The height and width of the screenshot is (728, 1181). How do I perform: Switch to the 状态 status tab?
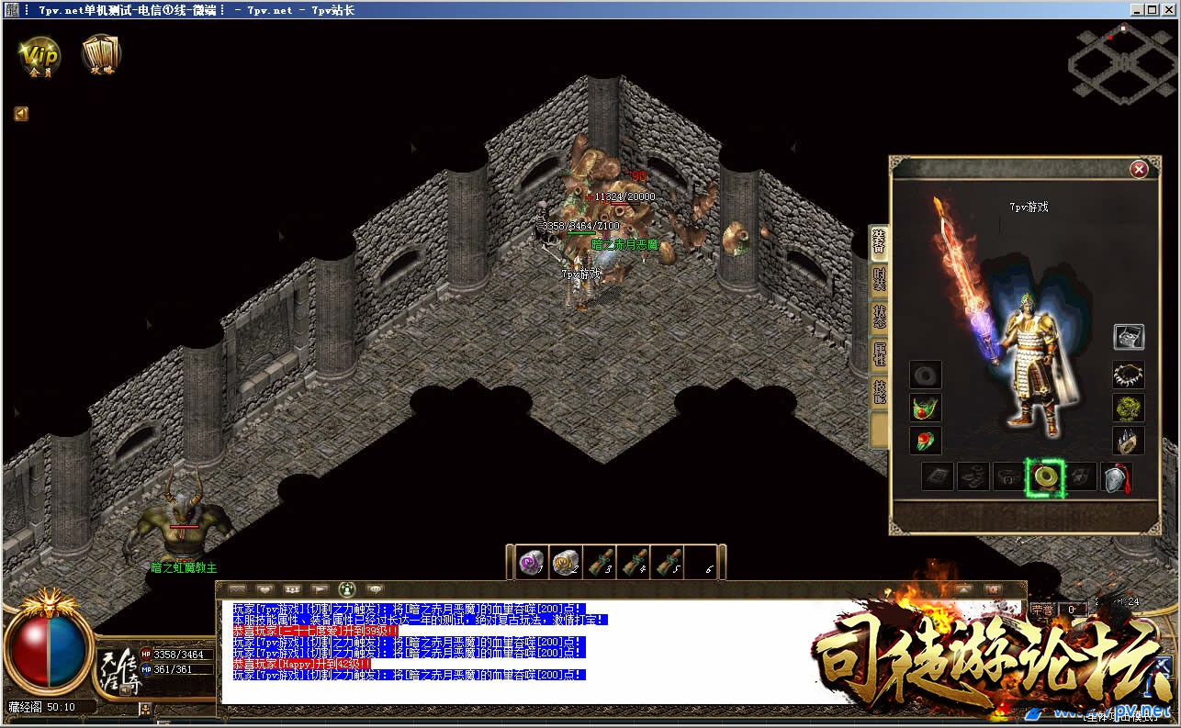[879, 318]
